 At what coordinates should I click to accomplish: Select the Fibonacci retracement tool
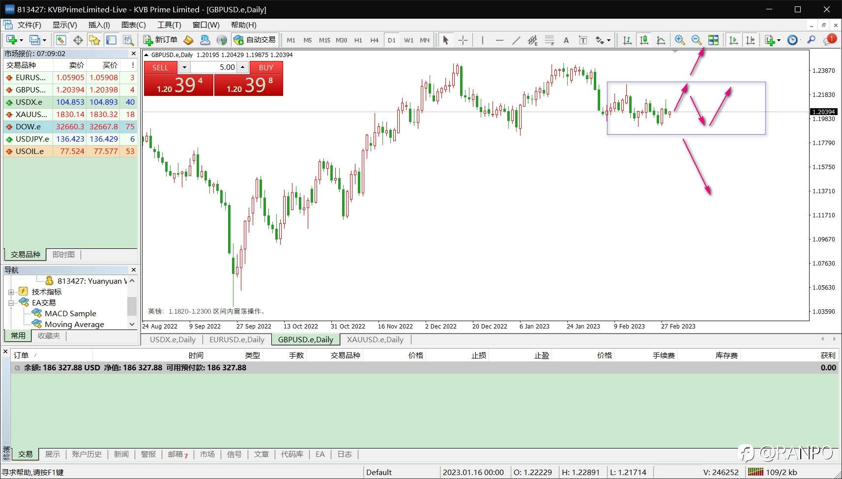click(x=550, y=40)
